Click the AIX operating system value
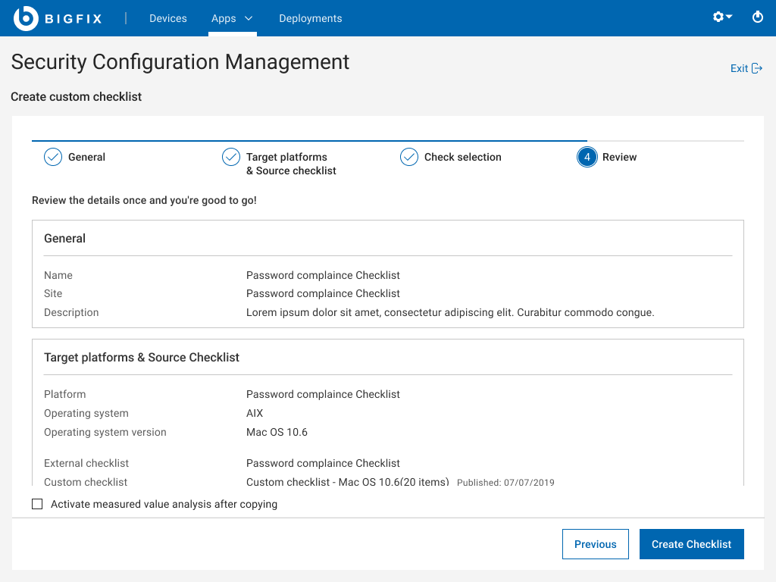Image resolution: width=776 pixels, height=582 pixels. pyautogui.click(x=255, y=413)
